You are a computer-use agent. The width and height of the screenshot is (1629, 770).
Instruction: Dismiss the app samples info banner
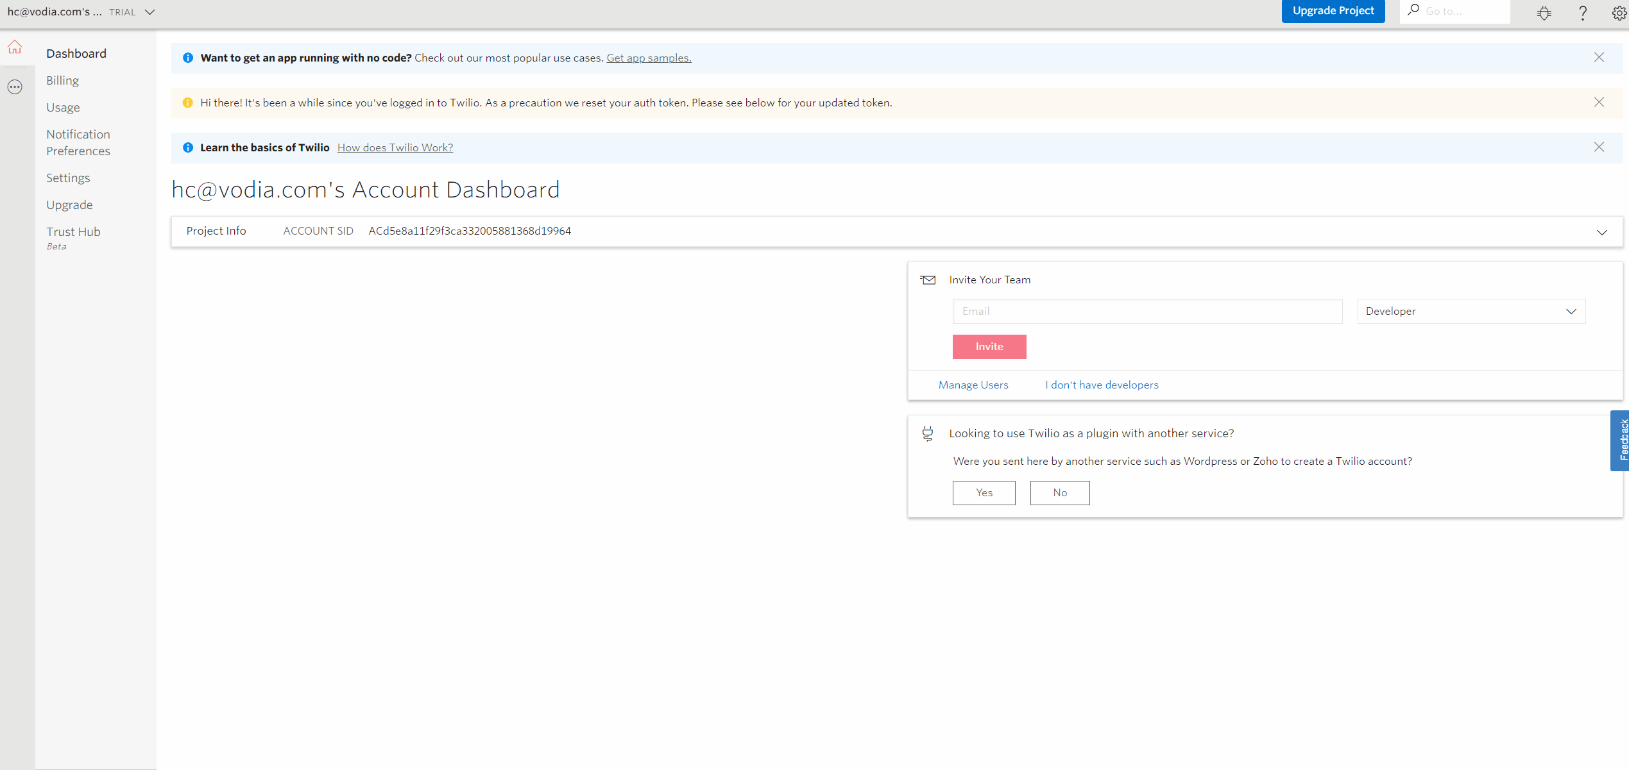point(1599,58)
